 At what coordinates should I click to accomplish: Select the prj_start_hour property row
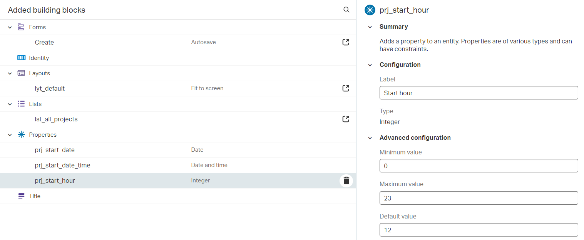pyautogui.click(x=178, y=180)
